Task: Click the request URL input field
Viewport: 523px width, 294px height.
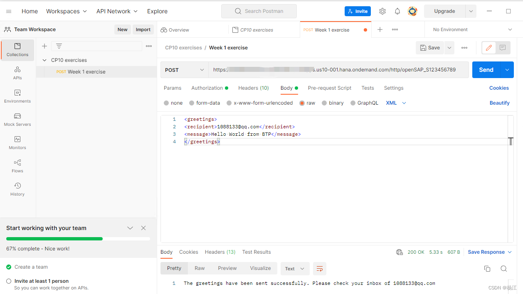Action: (338, 70)
